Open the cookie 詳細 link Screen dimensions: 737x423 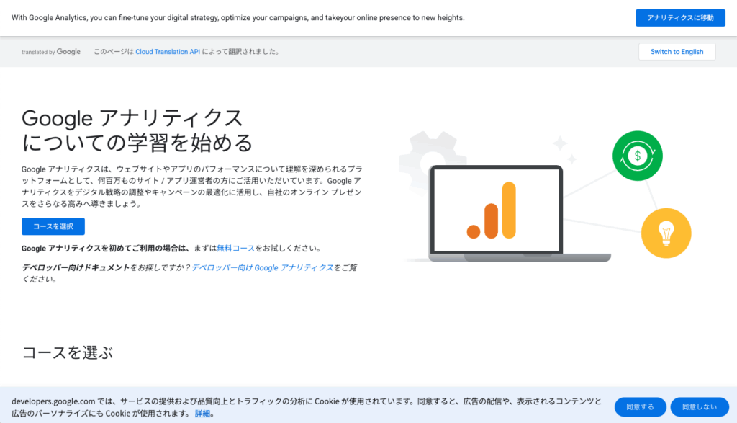coord(202,414)
